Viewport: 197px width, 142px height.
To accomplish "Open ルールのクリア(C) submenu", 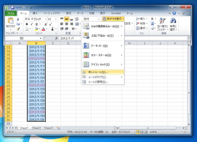I will [x=103, y=77].
